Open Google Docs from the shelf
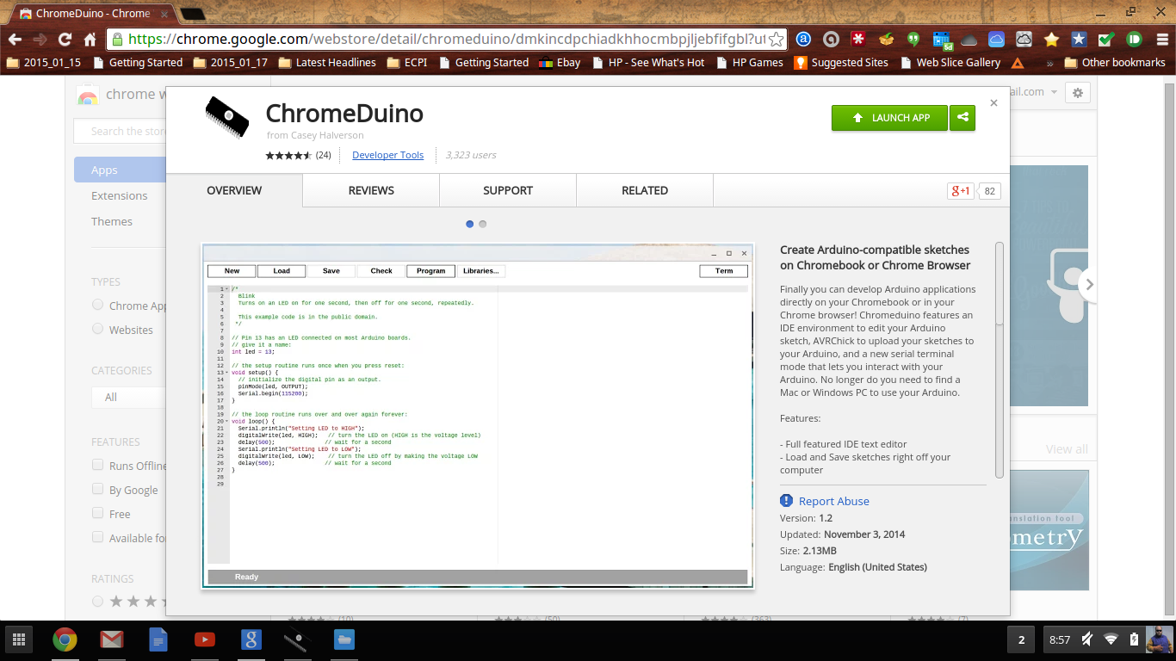The image size is (1176, 661). pyautogui.click(x=158, y=639)
